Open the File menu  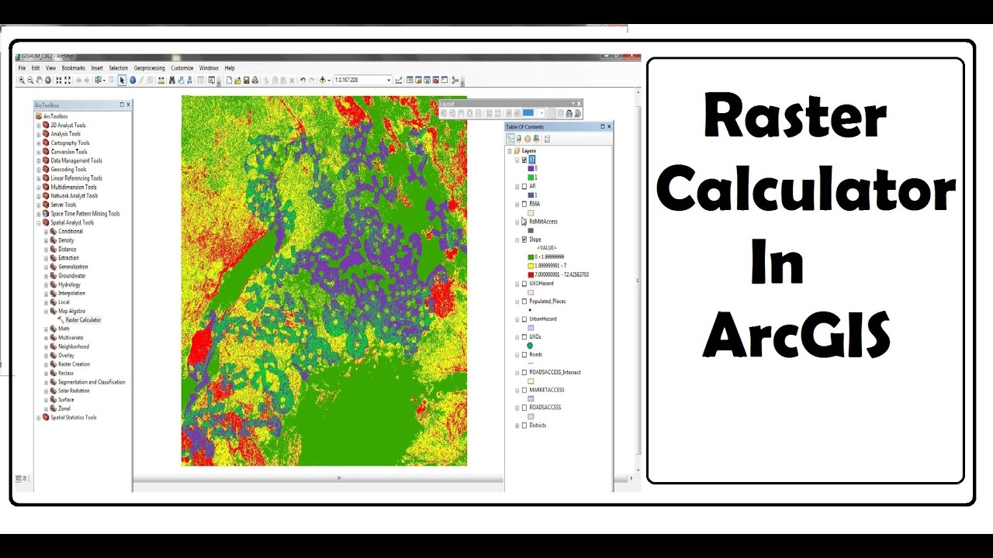coord(22,68)
